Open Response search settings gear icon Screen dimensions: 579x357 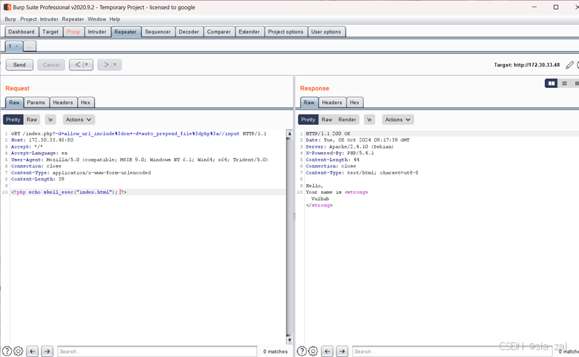(313, 351)
